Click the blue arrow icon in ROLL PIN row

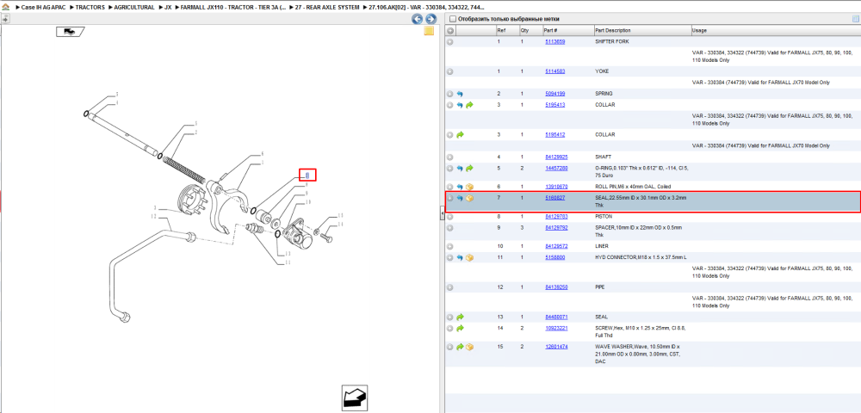click(460, 187)
